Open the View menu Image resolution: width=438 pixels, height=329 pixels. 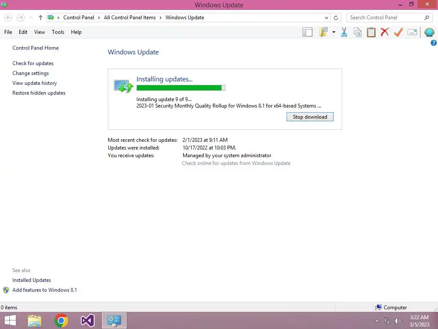coord(39,32)
